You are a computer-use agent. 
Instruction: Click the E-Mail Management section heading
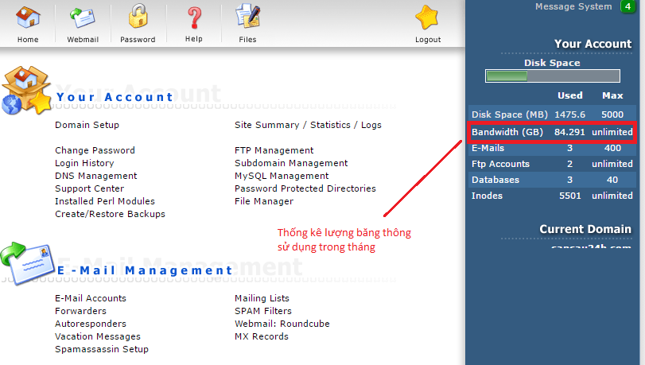click(145, 270)
